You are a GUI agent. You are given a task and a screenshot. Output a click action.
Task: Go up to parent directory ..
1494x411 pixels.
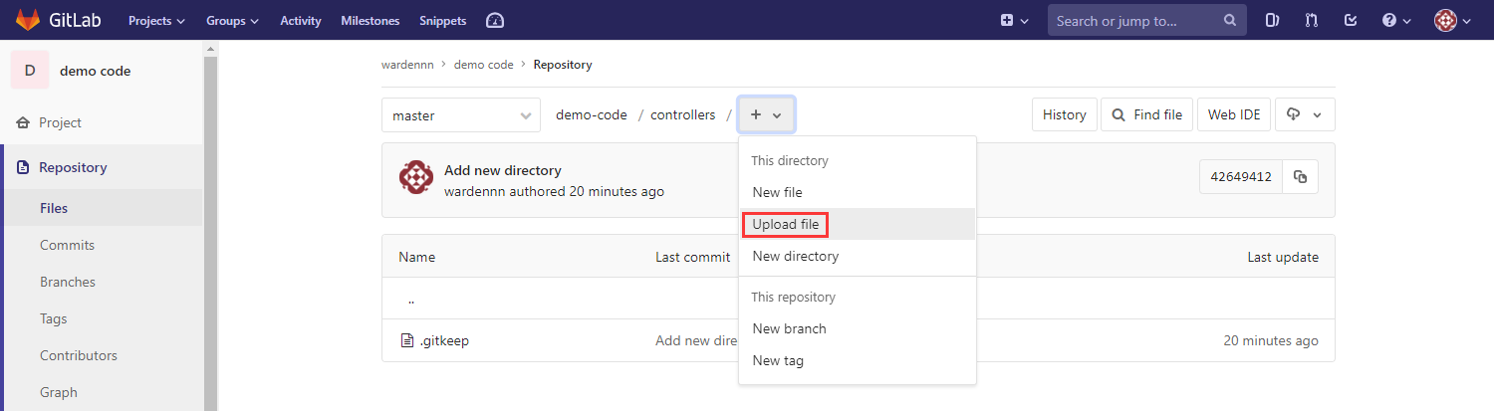pos(411,300)
